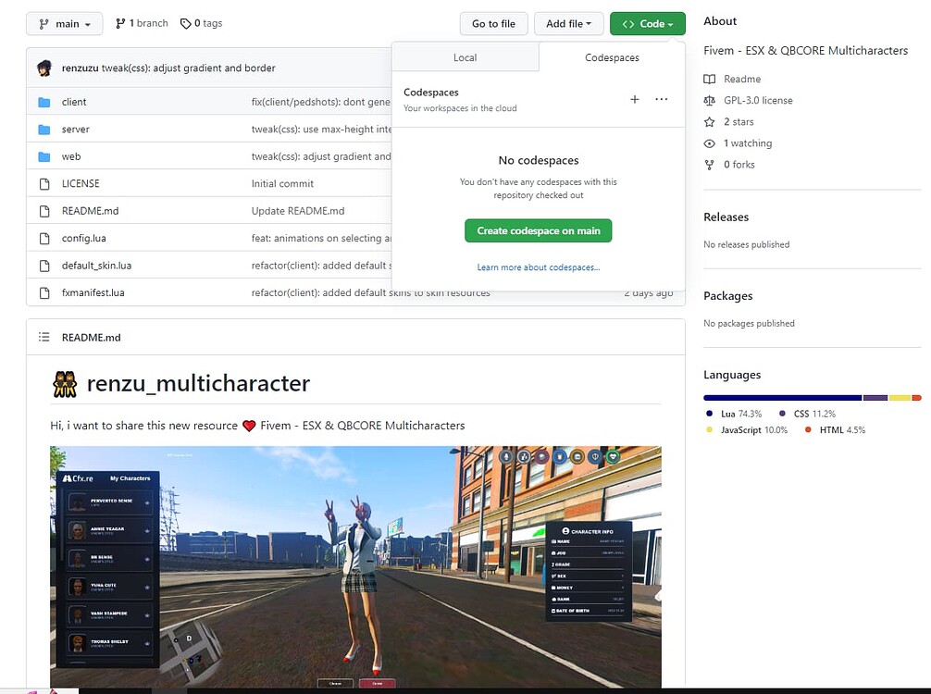Click the watching eye icon
931x694 pixels.
pyautogui.click(x=709, y=143)
